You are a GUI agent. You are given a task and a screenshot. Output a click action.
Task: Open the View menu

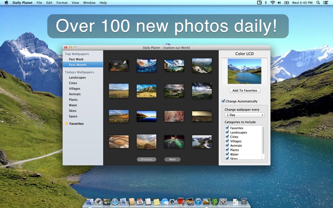point(75,2)
